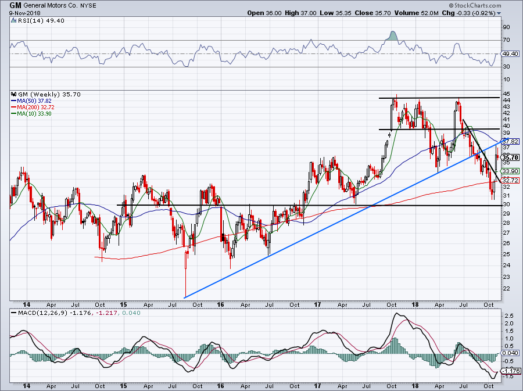The width and height of the screenshot is (523, 391).
Task: Click the -0.5 level on the MACD axis
Action: tap(508, 361)
